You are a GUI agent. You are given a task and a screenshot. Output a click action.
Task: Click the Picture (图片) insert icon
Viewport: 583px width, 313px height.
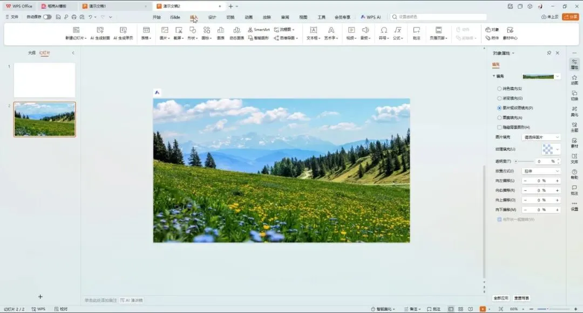[164, 30]
